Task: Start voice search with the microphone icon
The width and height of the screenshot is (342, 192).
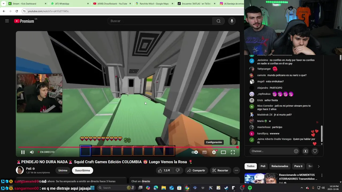Action: click(x=232, y=21)
